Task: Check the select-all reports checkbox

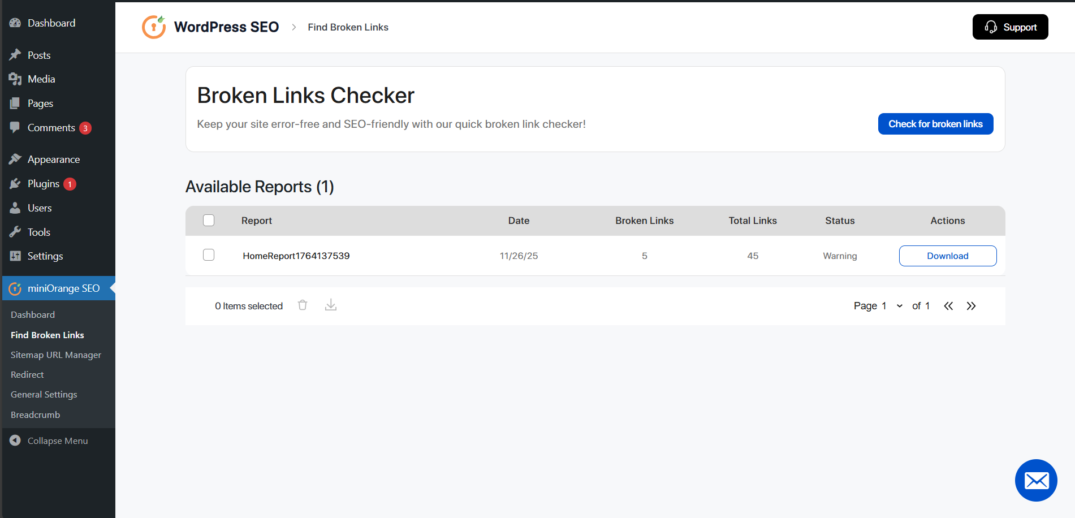Action: [x=209, y=220]
